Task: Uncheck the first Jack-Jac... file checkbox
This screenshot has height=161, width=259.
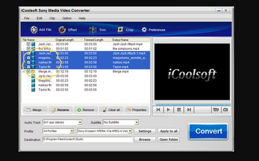Action: click(x=28, y=44)
